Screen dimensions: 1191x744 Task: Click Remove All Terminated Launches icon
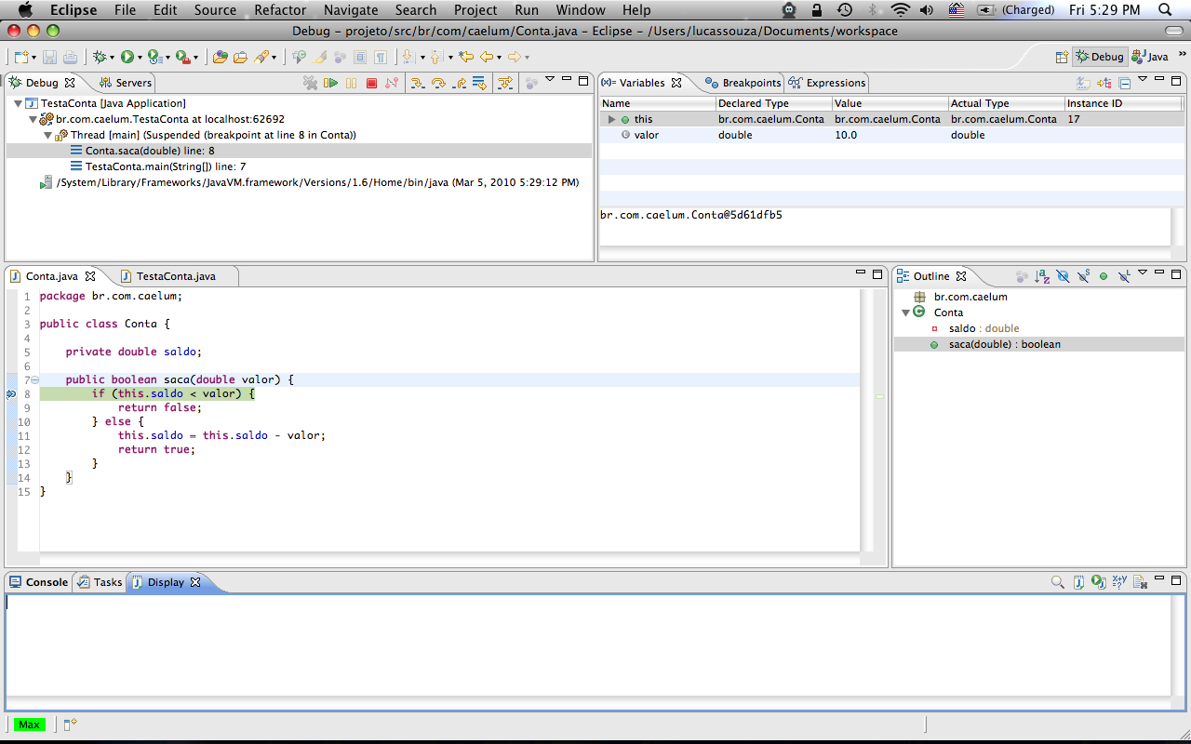pos(310,83)
